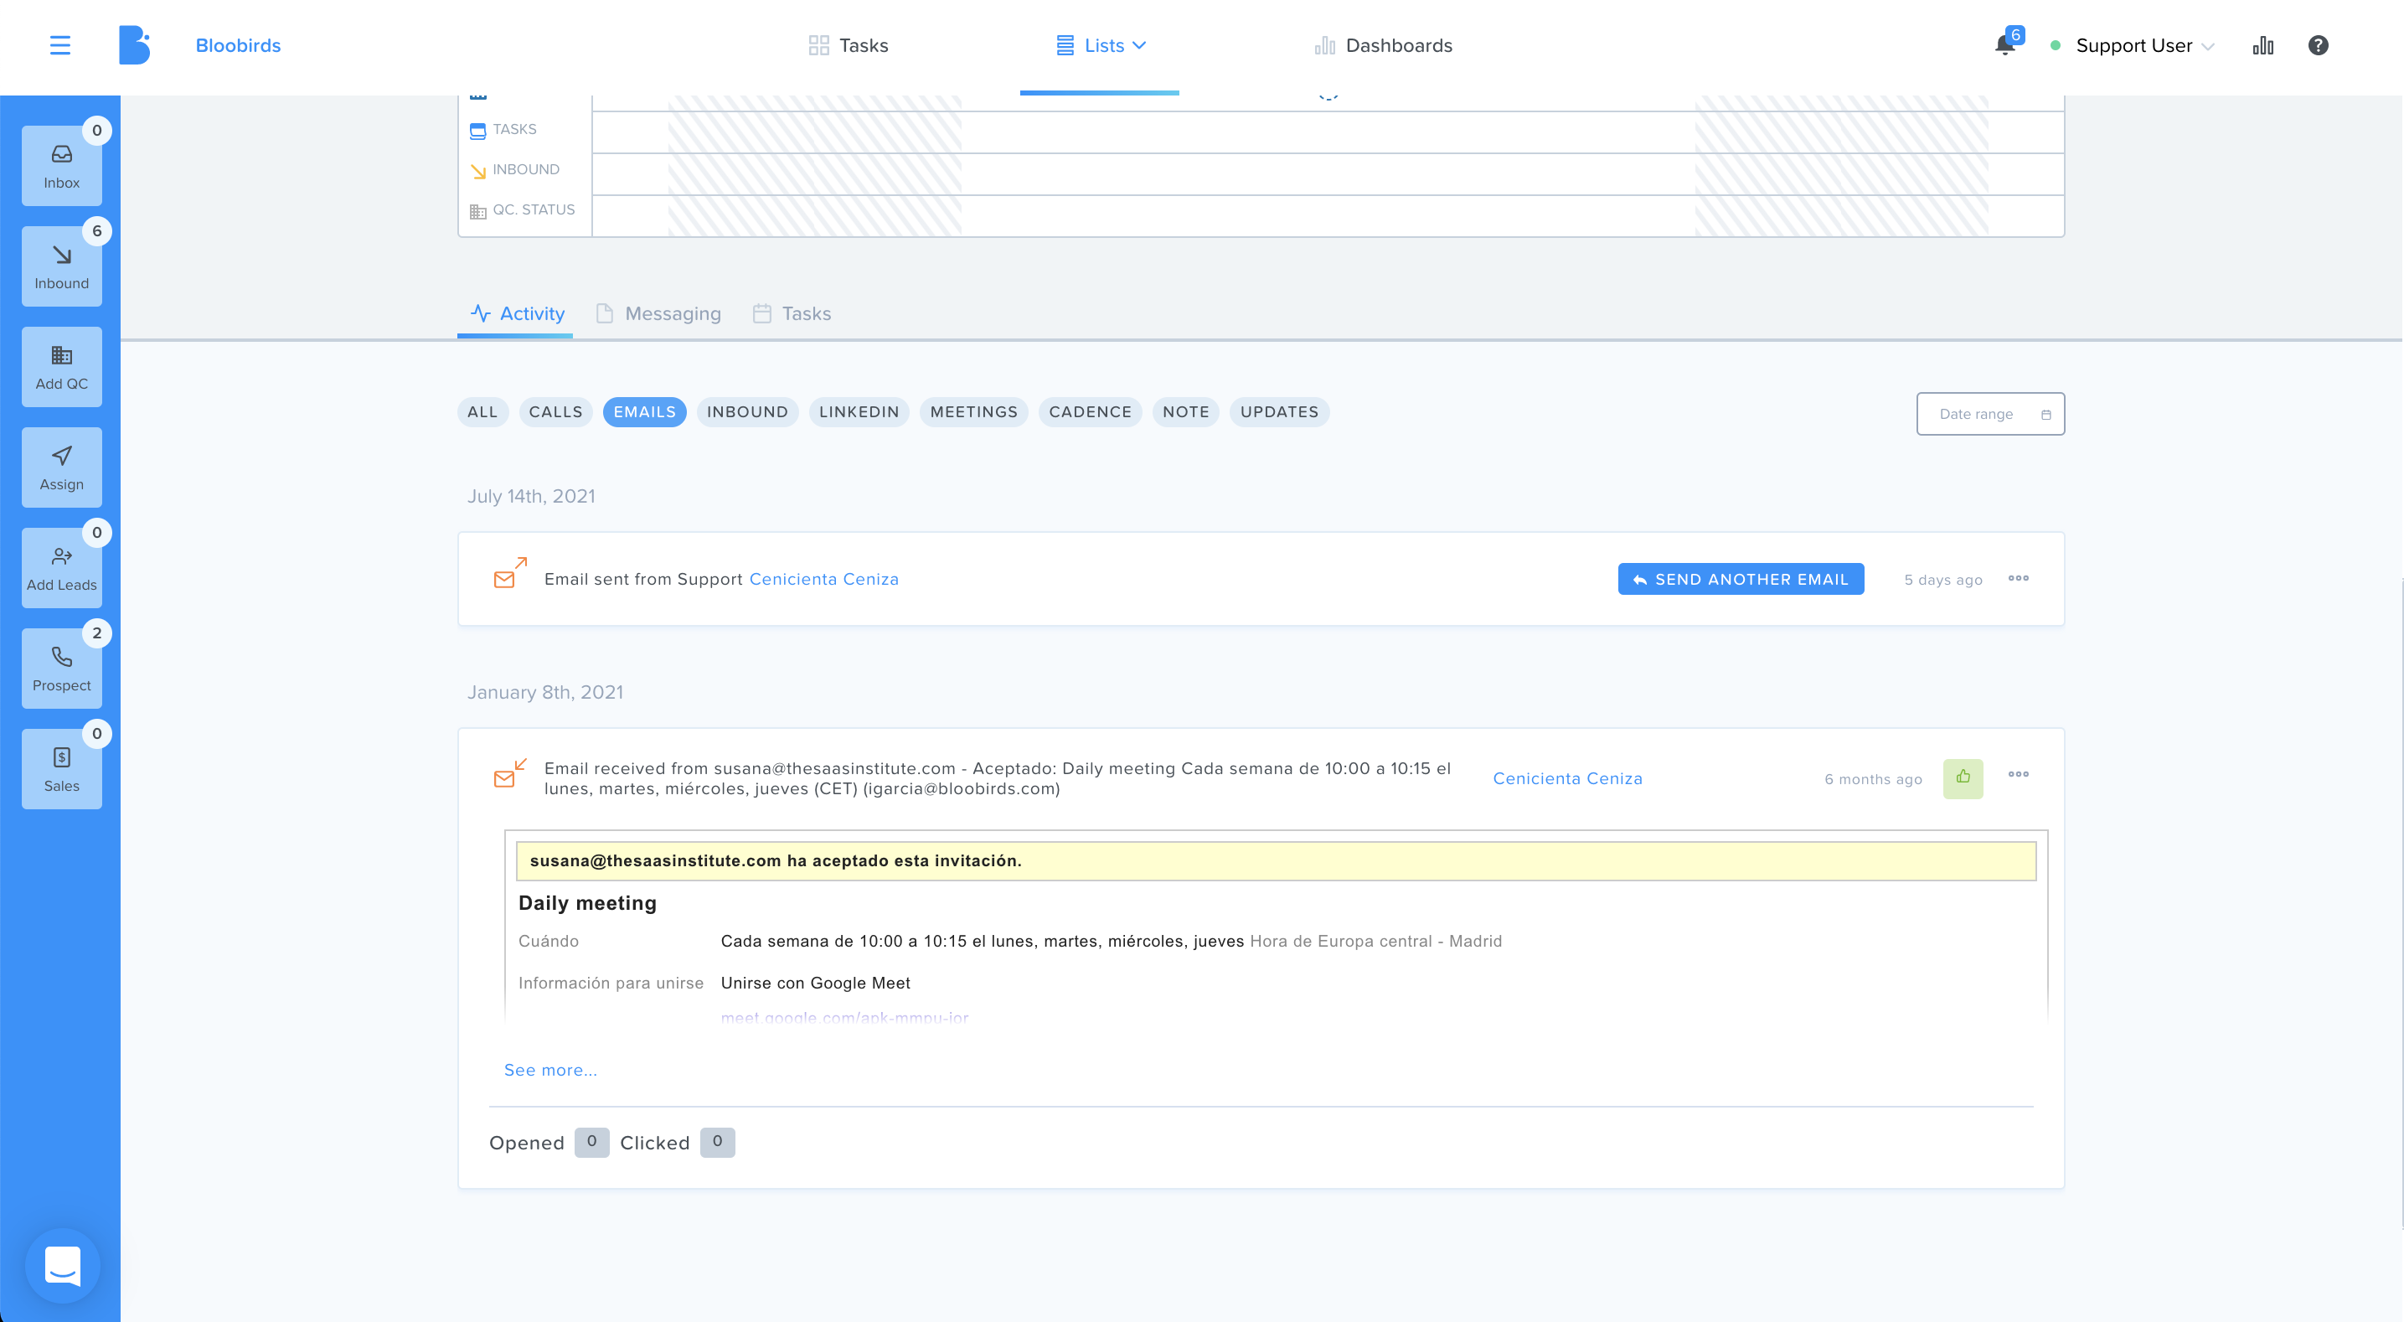Open the options menu for the sent email

pyautogui.click(x=2019, y=579)
